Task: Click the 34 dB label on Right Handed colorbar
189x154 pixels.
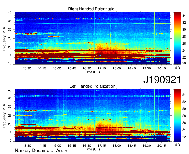Action: pos(184,16)
